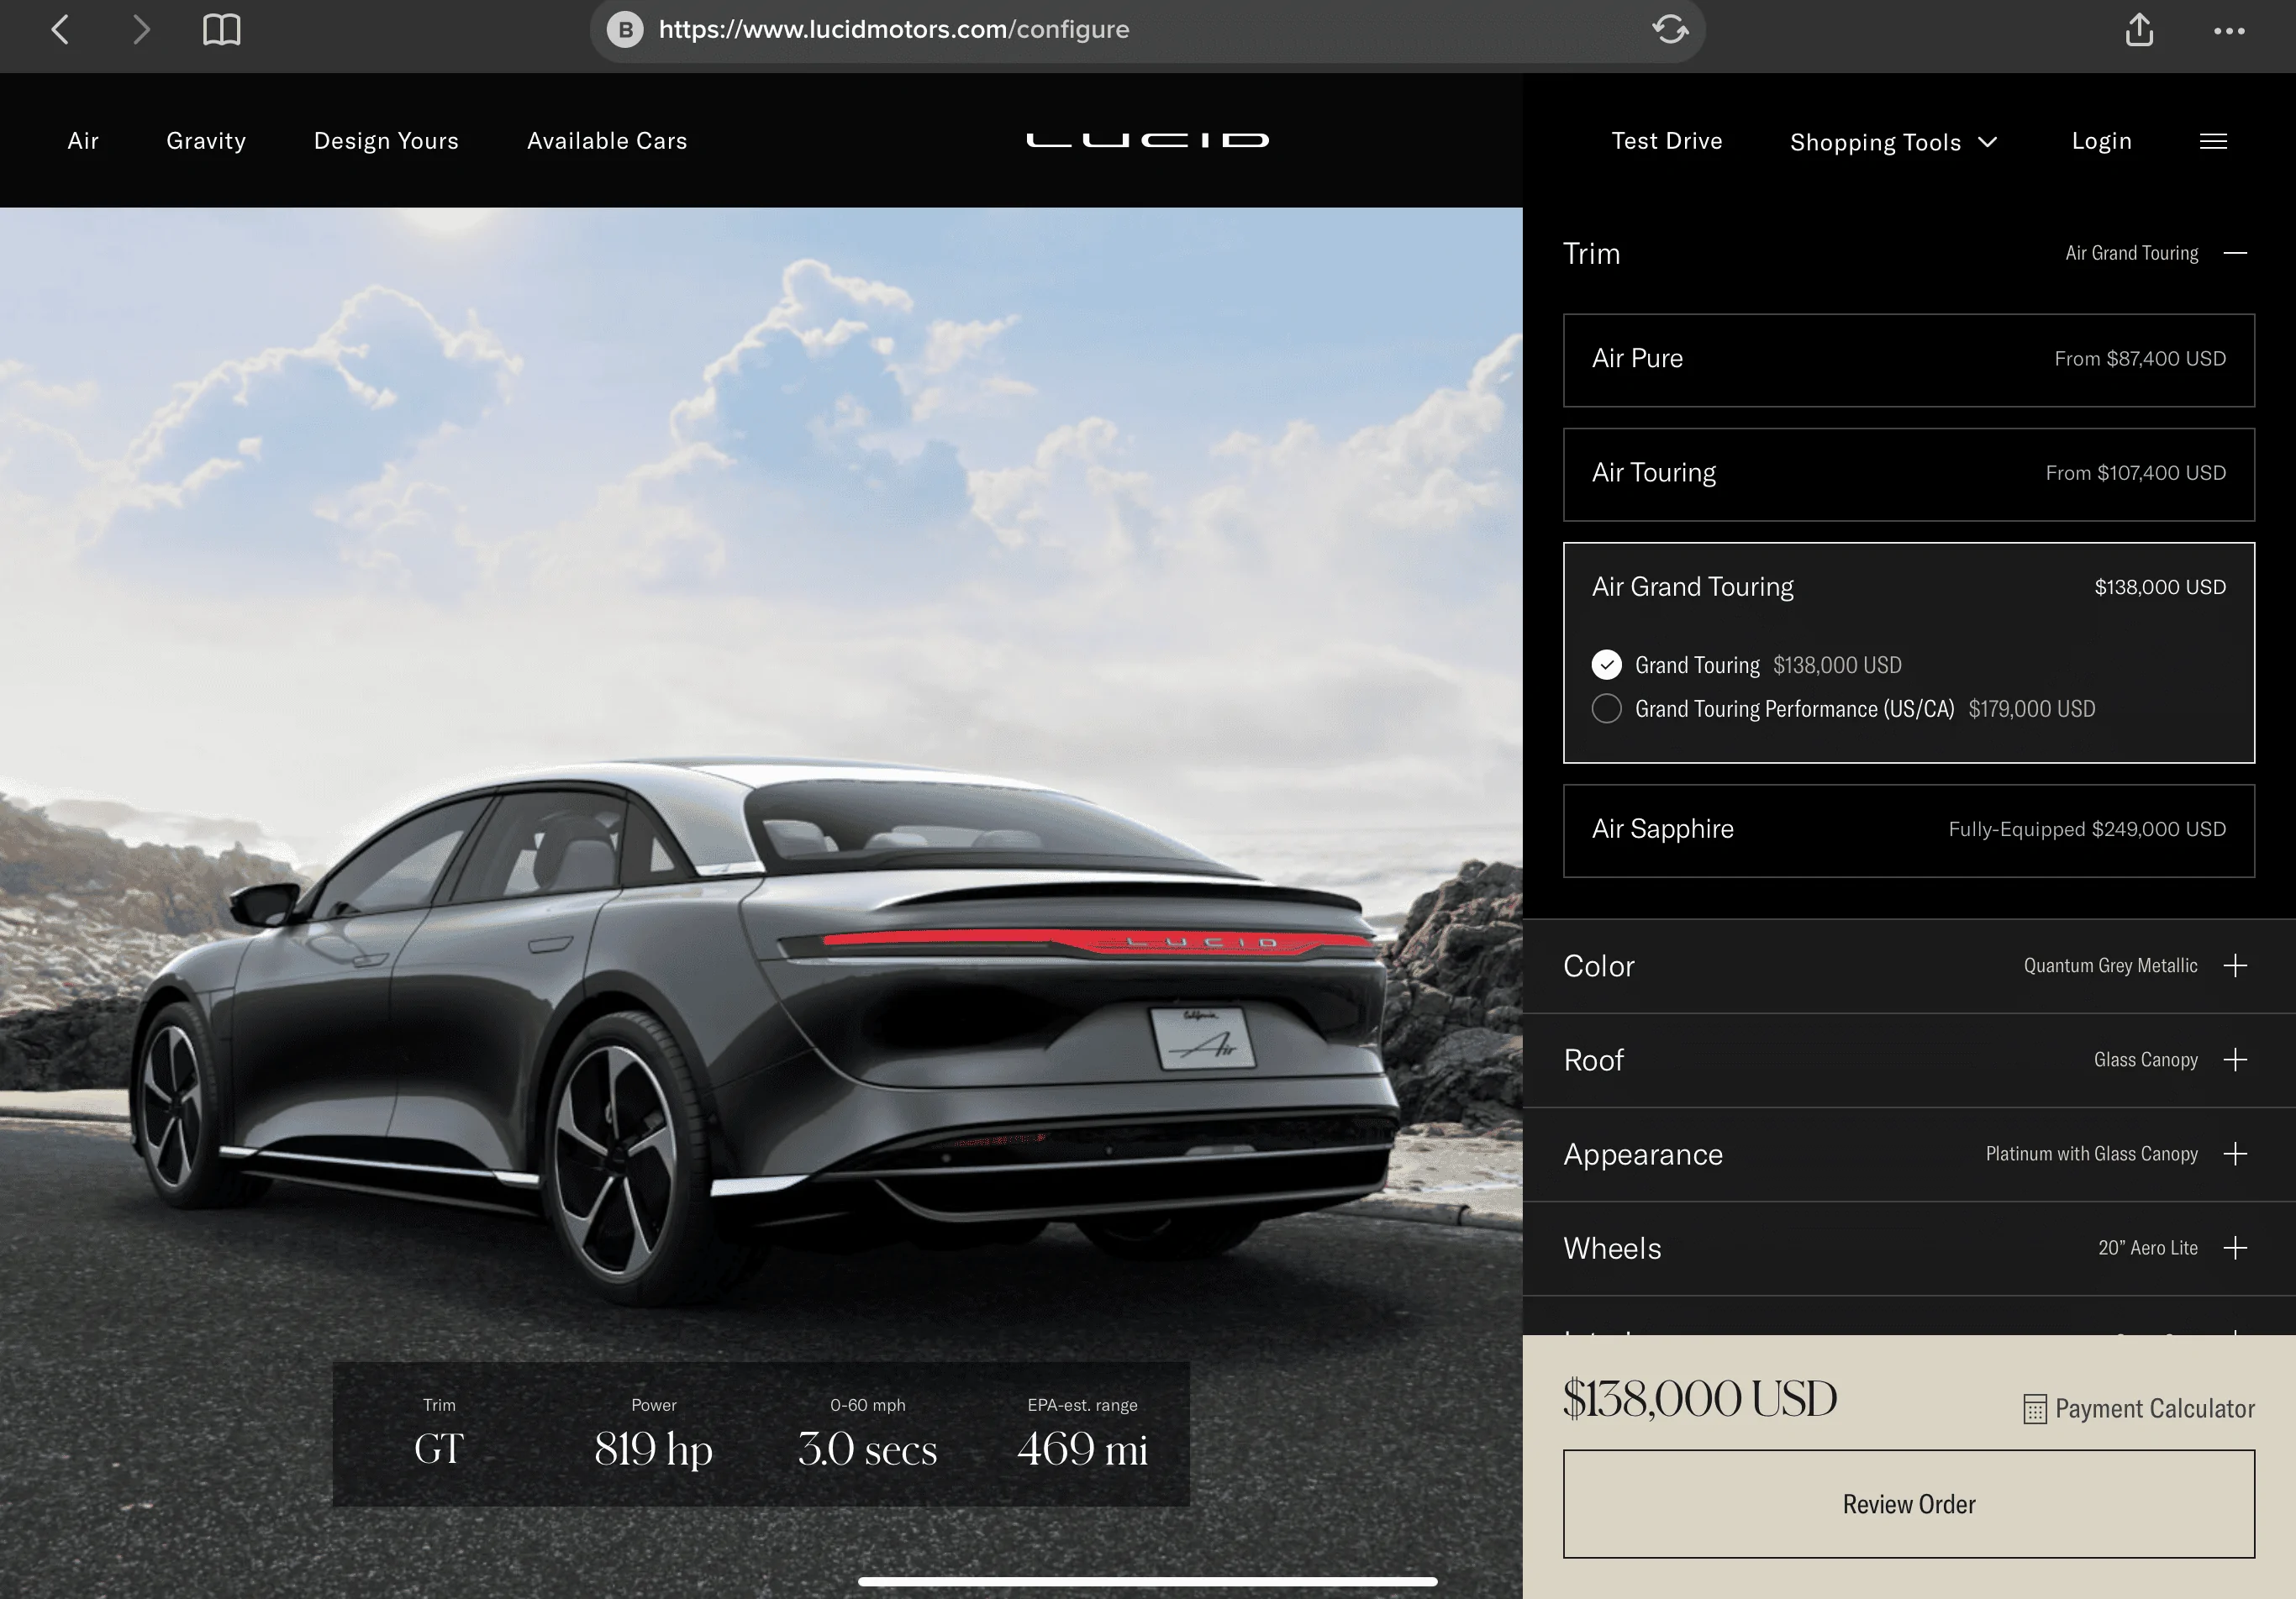
Task: Expand the Appearance section
Action: [2235, 1153]
